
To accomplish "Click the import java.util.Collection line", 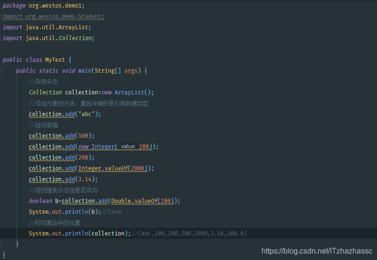I will (49, 38).
